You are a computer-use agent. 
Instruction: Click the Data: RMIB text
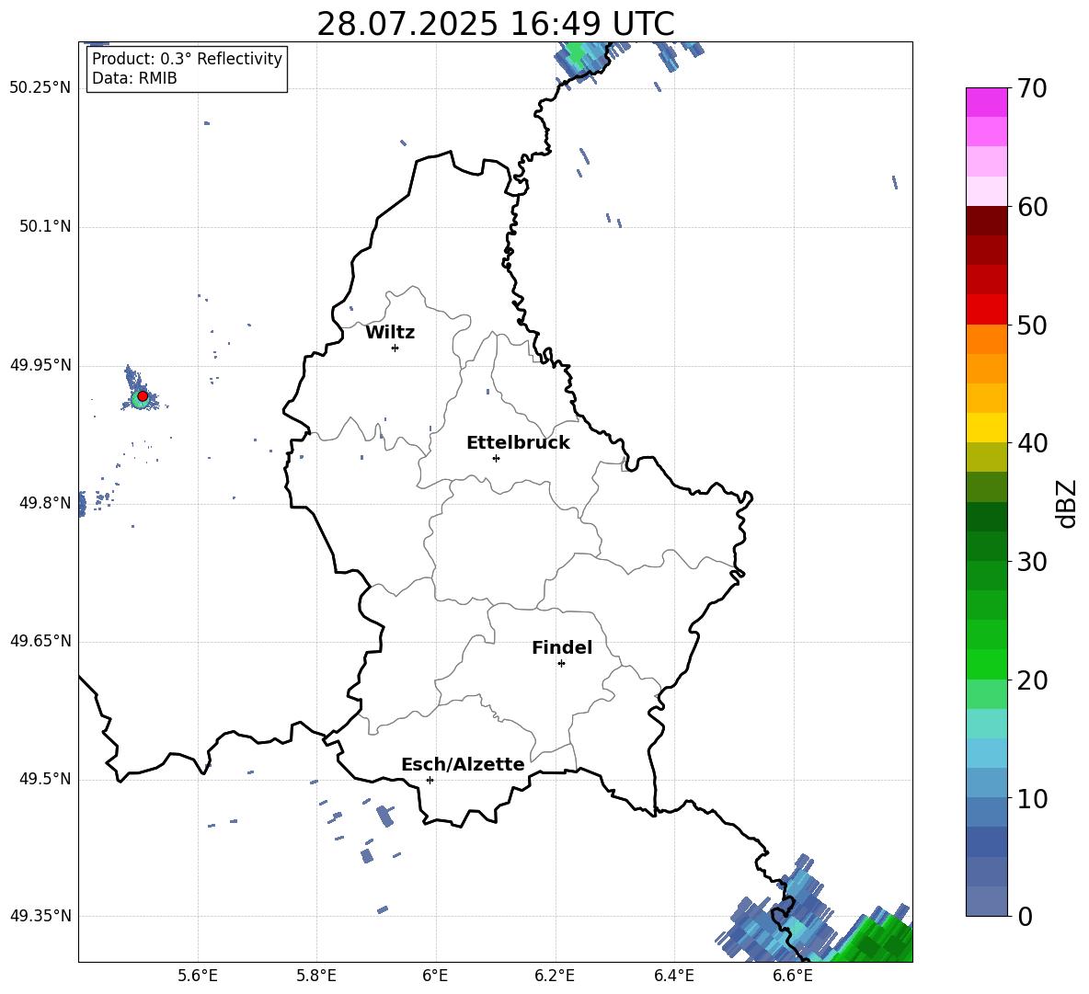coord(134,78)
